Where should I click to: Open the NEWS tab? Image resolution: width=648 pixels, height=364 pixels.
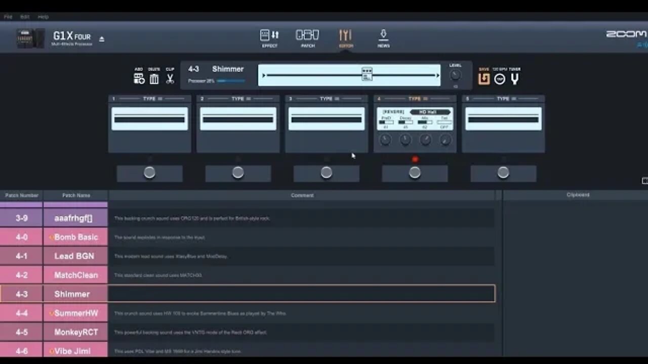tap(383, 38)
